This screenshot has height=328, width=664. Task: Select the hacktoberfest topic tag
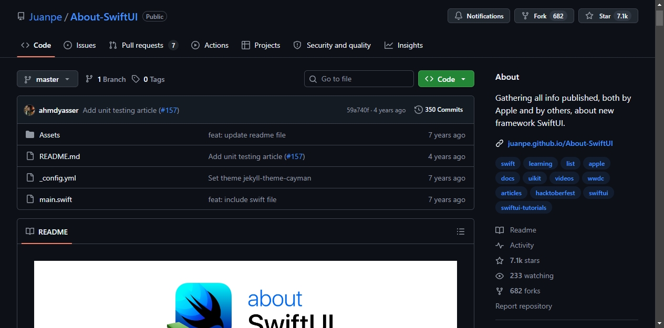click(x=555, y=193)
